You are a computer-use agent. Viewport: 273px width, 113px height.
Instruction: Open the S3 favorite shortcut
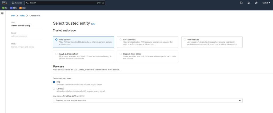coord(5,8)
